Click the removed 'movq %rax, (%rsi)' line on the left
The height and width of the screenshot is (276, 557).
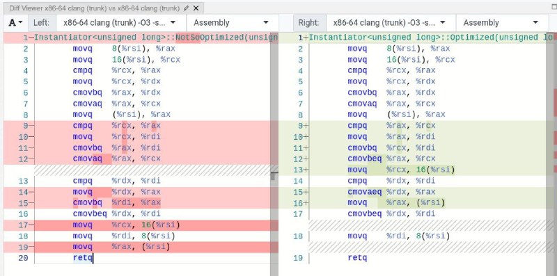click(x=121, y=247)
